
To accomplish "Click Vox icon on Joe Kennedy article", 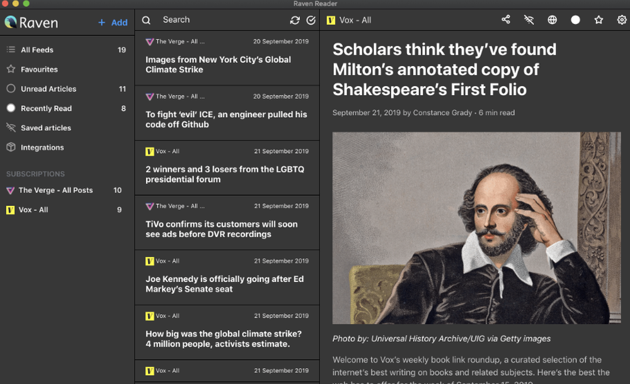I will pos(149,261).
